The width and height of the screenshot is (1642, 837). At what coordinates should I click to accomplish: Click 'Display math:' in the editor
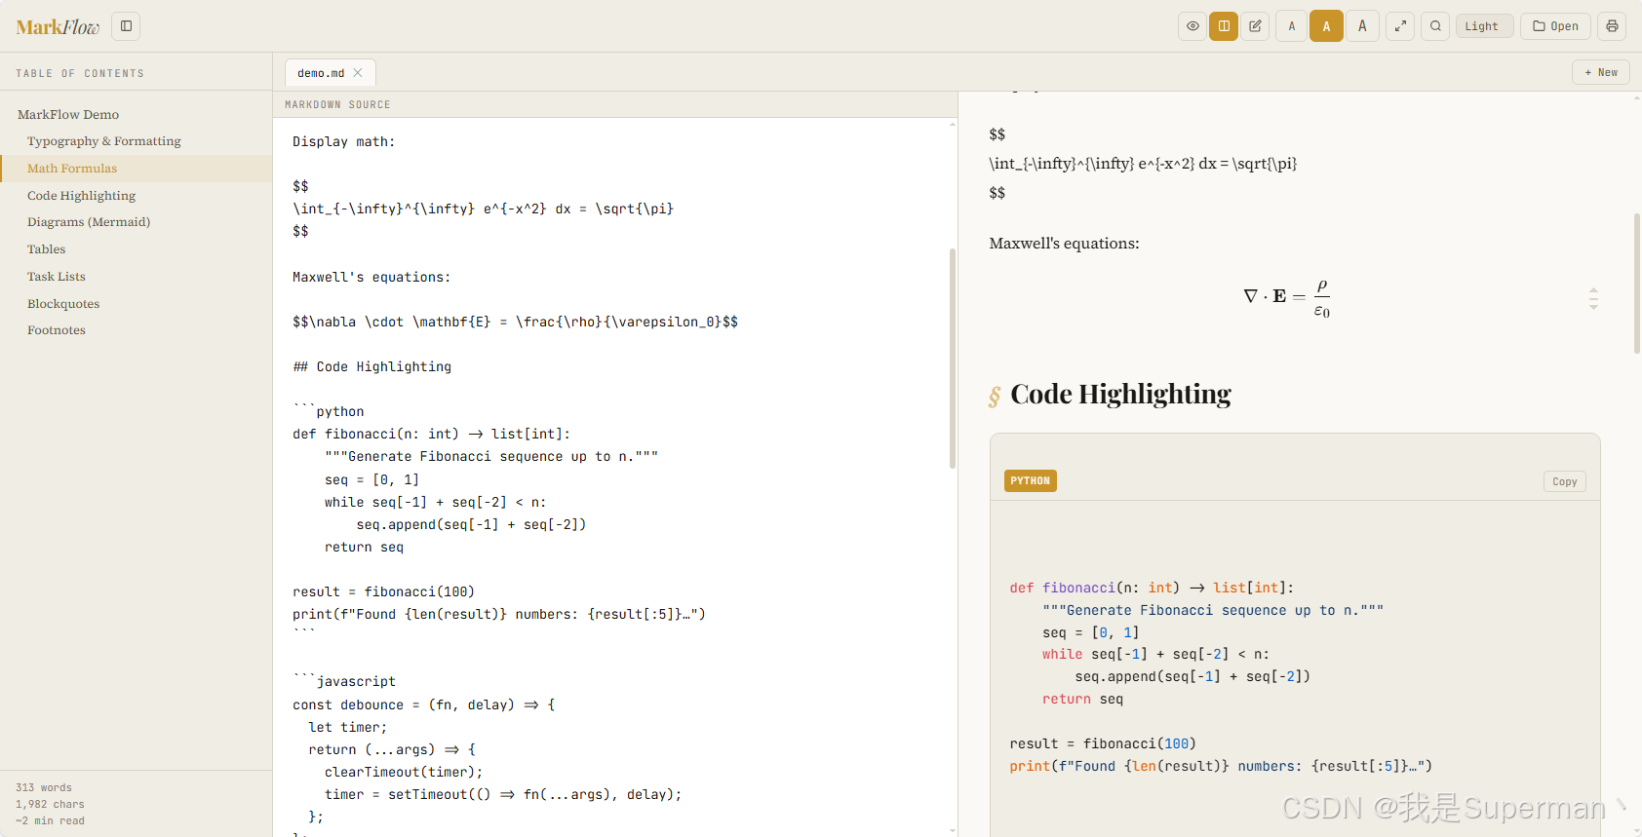point(344,141)
